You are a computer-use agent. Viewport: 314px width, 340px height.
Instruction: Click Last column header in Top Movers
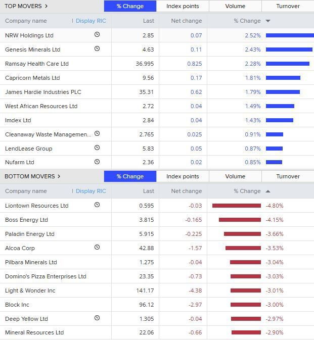[149, 21]
